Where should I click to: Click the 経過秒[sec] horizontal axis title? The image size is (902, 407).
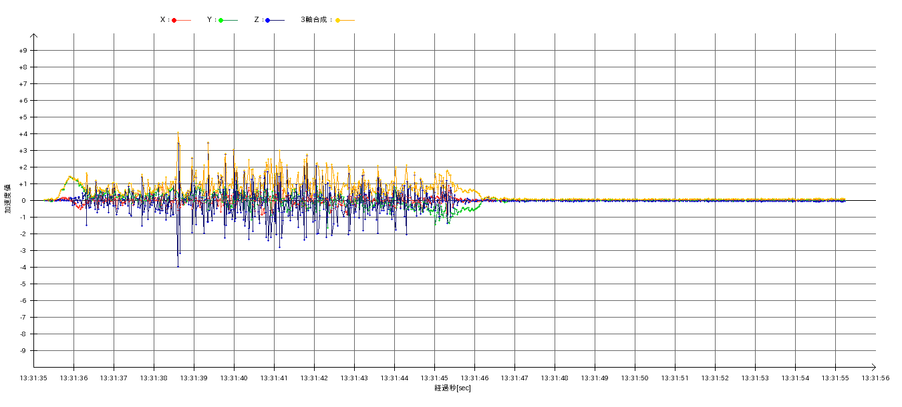452,388
